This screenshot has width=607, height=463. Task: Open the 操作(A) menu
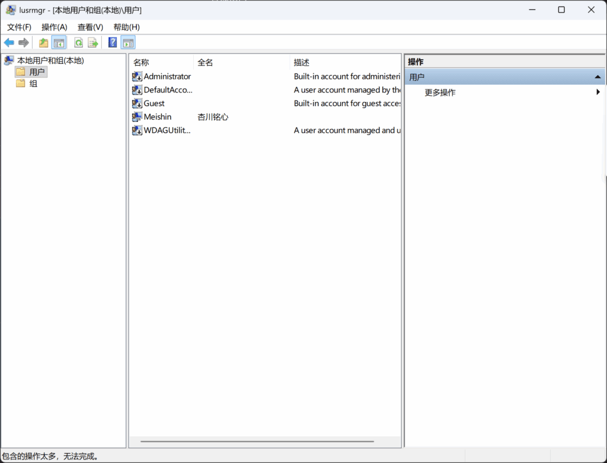point(55,27)
